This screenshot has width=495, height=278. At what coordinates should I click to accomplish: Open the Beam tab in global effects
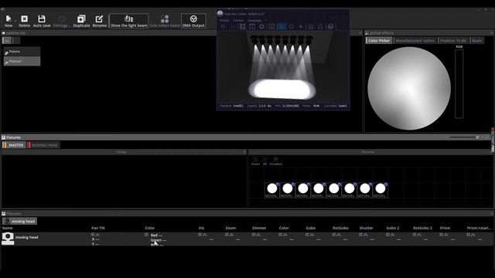[x=476, y=41]
